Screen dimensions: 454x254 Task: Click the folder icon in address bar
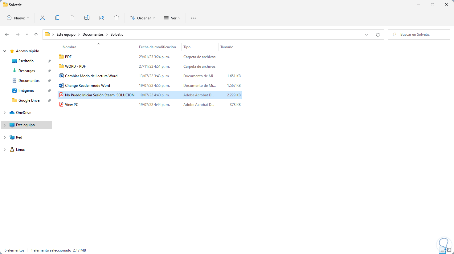(x=48, y=34)
